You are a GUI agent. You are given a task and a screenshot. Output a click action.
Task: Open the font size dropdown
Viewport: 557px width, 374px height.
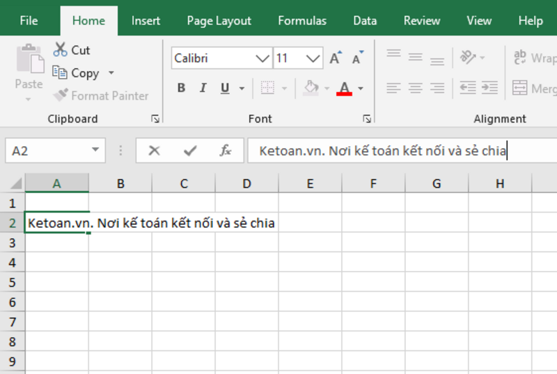coord(314,59)
